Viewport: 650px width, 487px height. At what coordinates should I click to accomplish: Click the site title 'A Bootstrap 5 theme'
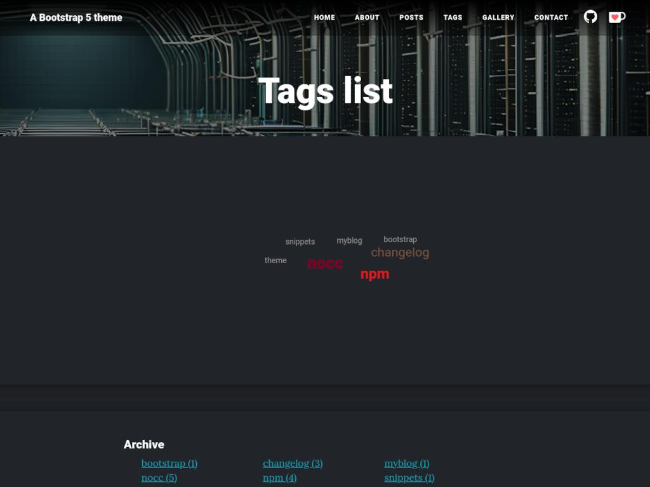click(x=76, y=18)
